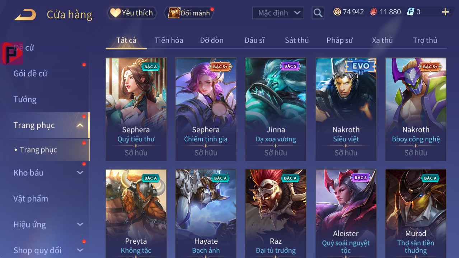The image size is (459, 258).
Task: Open the search magnifier icon
Action: coord(318,13)
